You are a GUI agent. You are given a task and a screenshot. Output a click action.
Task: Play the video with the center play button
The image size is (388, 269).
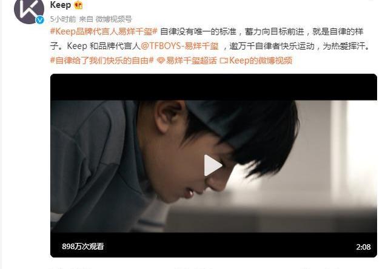(x=213, y=165)
